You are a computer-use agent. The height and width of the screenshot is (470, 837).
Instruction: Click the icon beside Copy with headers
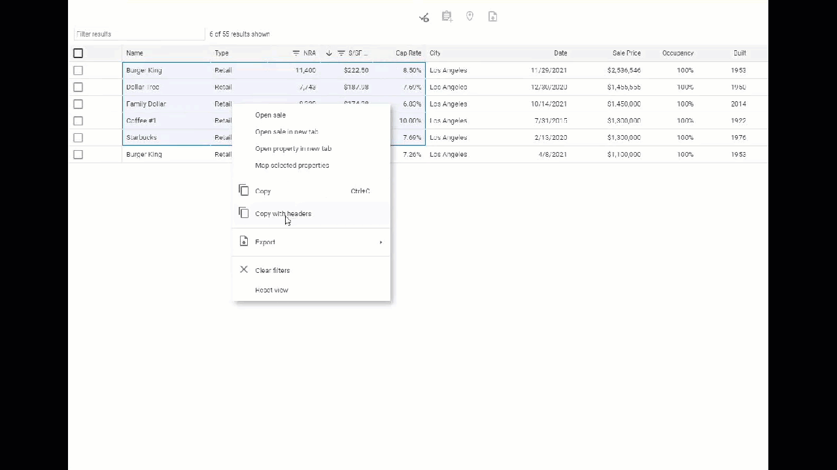pyautogui.click(x=244, y=213)
